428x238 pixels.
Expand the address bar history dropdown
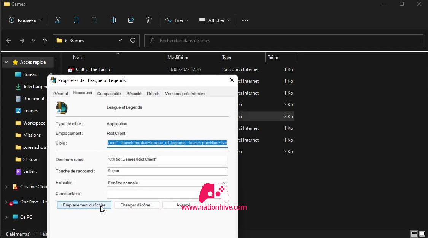click(120, 40)
